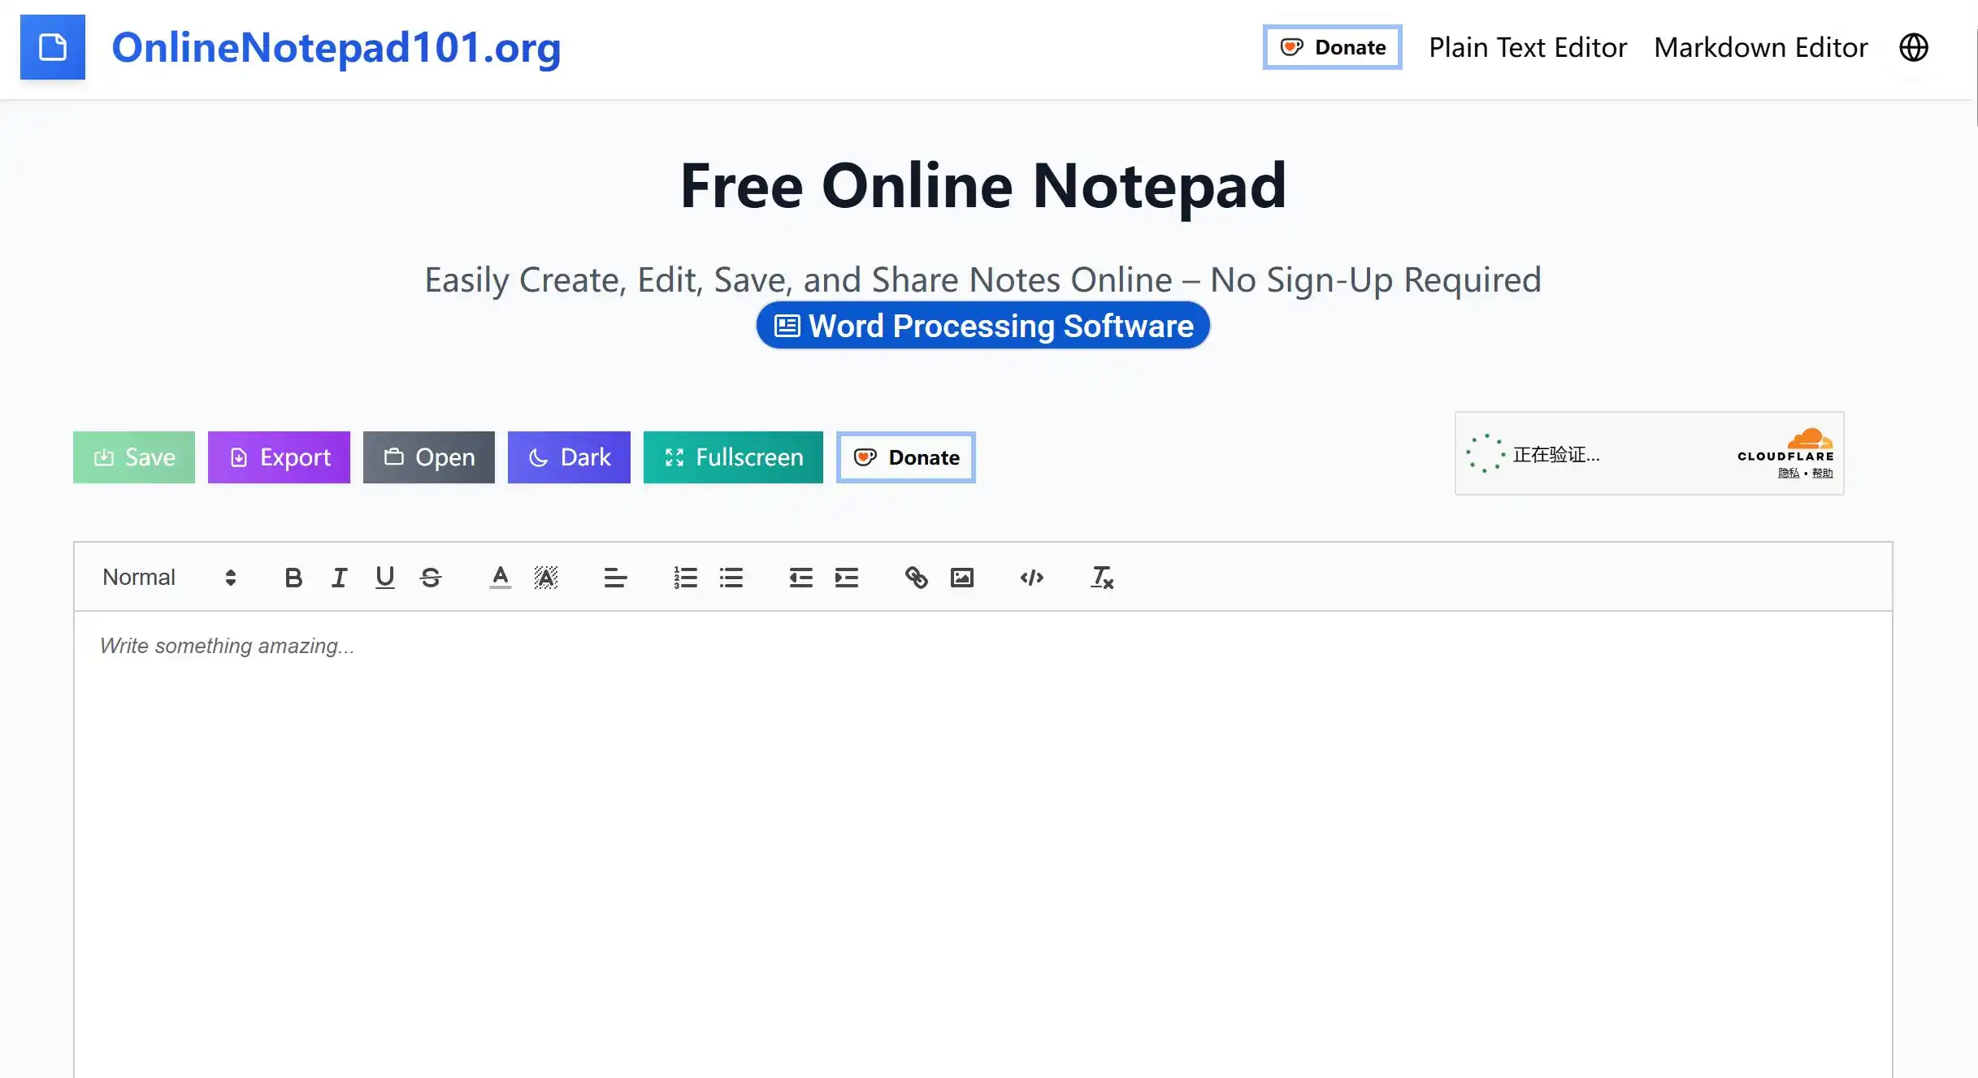This screenshot has width=1978, height=1078.
Task: Toggle underline formatting
Action: pos(384,578)
